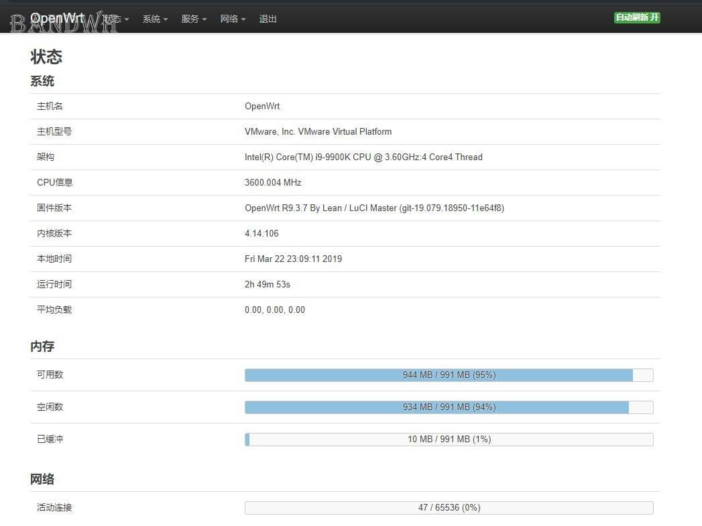
Task: Click the 网络 section heading
Action: click(42, 478)
